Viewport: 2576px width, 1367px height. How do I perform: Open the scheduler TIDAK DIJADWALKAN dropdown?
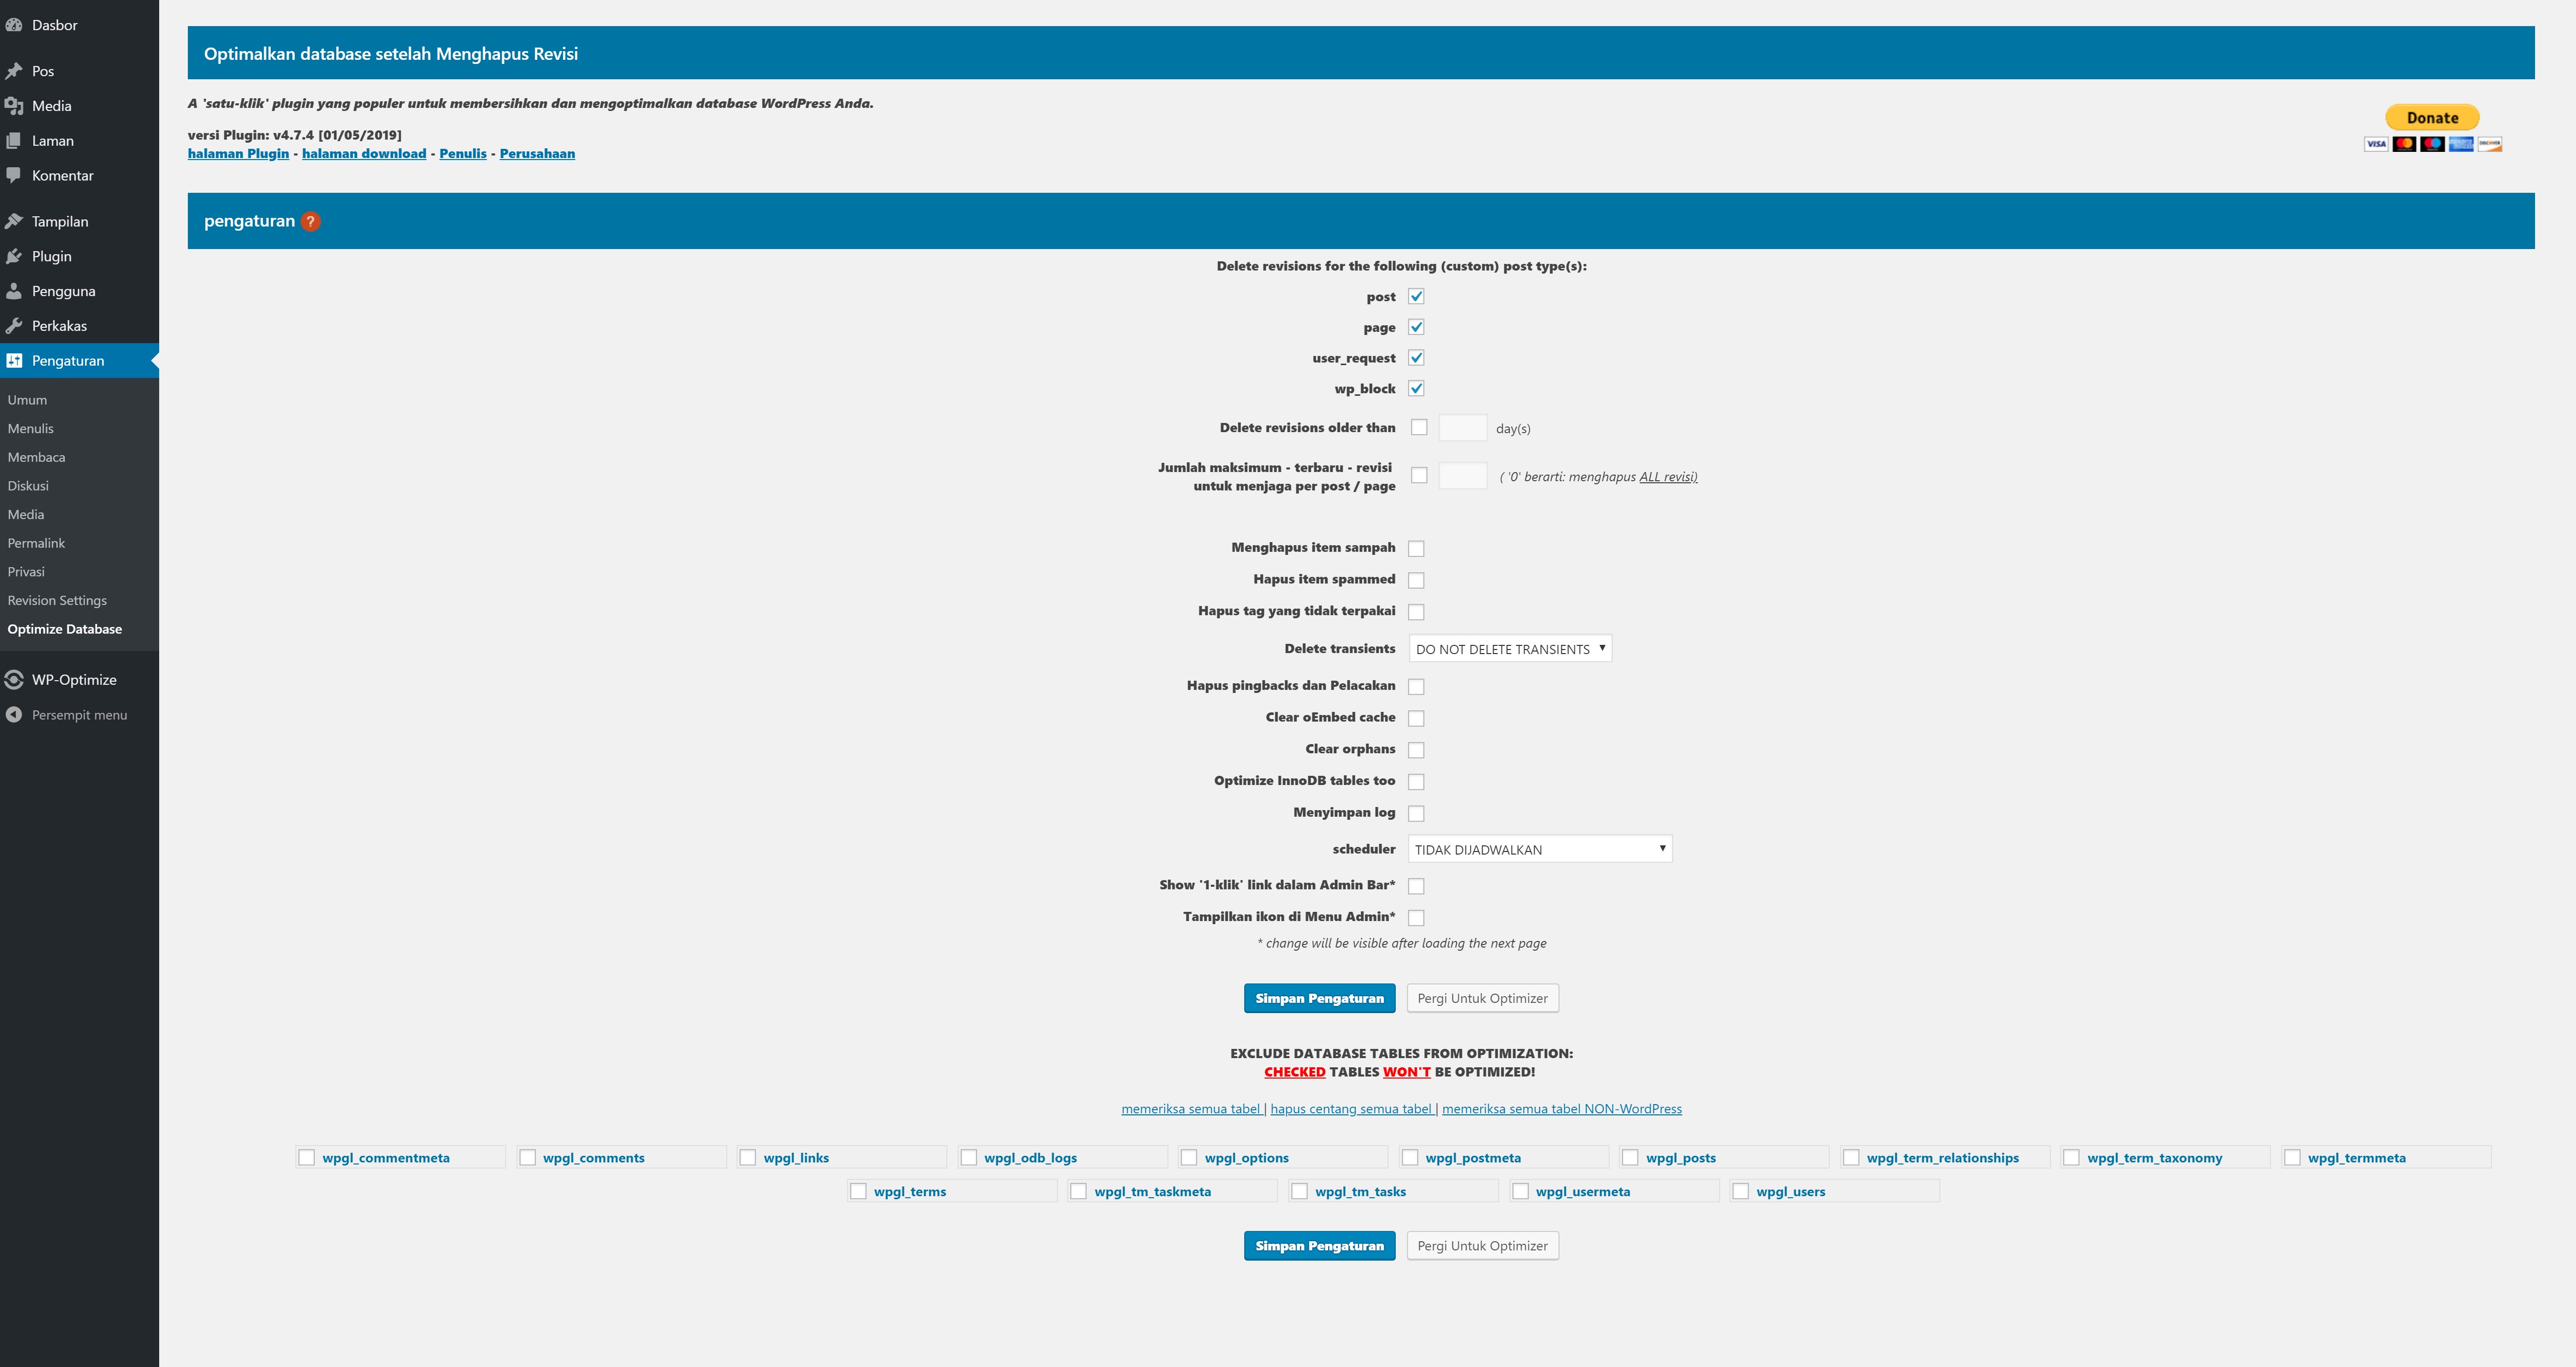(x=1540, y=849)
